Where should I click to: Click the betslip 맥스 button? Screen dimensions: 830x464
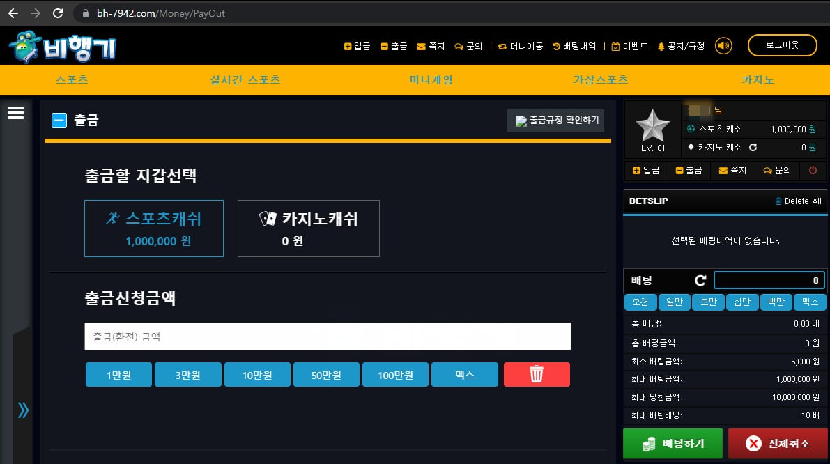[x=810, y=302]
